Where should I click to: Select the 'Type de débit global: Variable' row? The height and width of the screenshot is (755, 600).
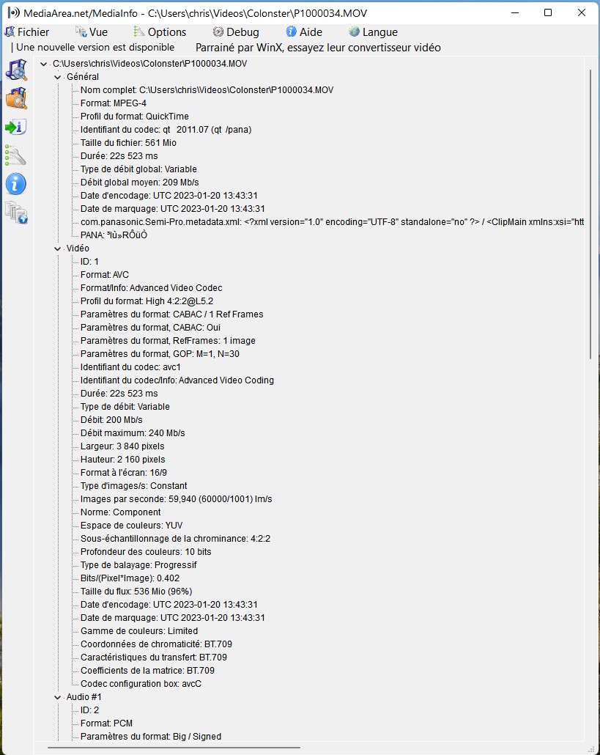pos(138,169)
